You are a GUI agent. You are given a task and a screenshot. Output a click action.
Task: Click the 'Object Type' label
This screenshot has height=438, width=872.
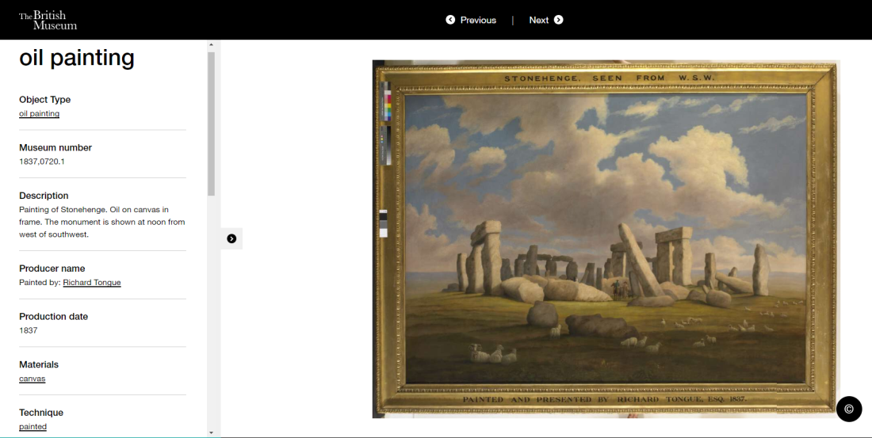[x=44, y=100]
